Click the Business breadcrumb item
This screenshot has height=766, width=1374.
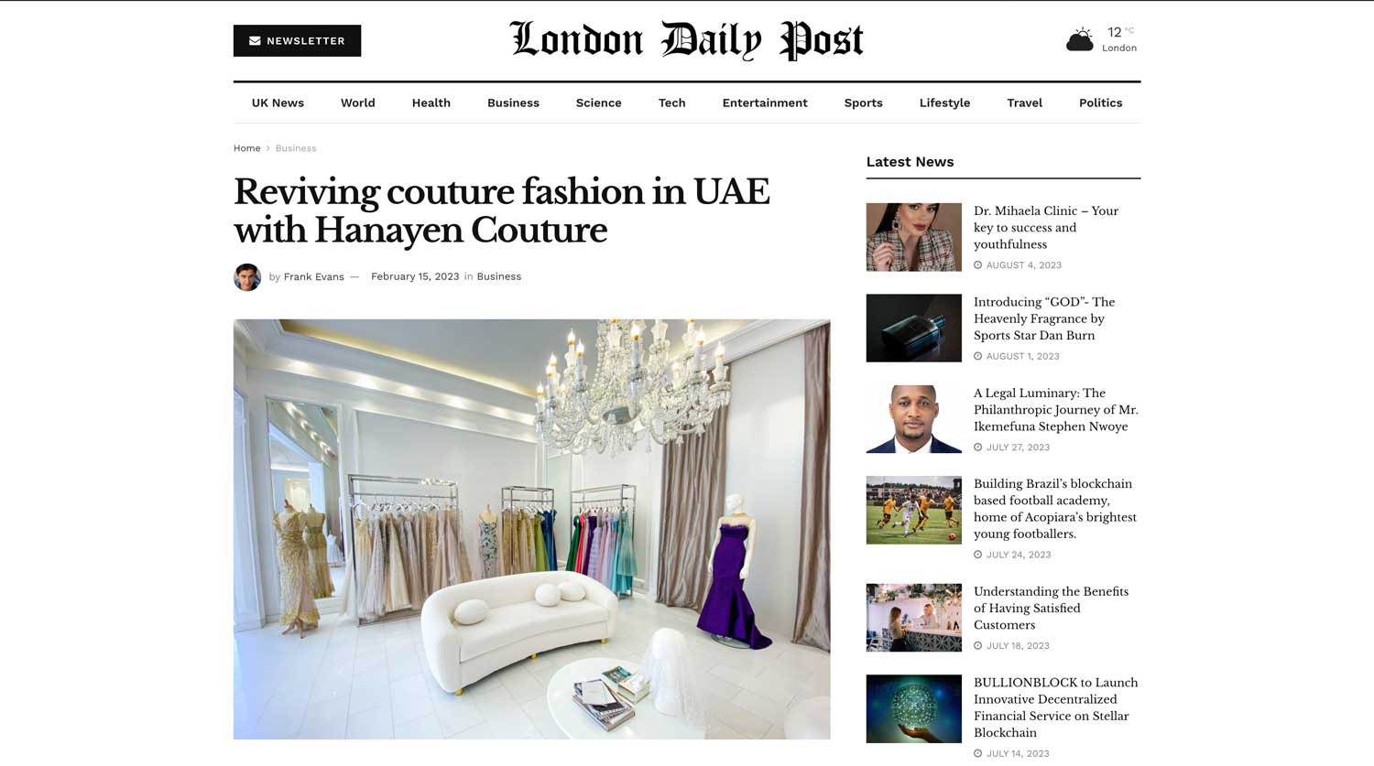pos(296,148)
